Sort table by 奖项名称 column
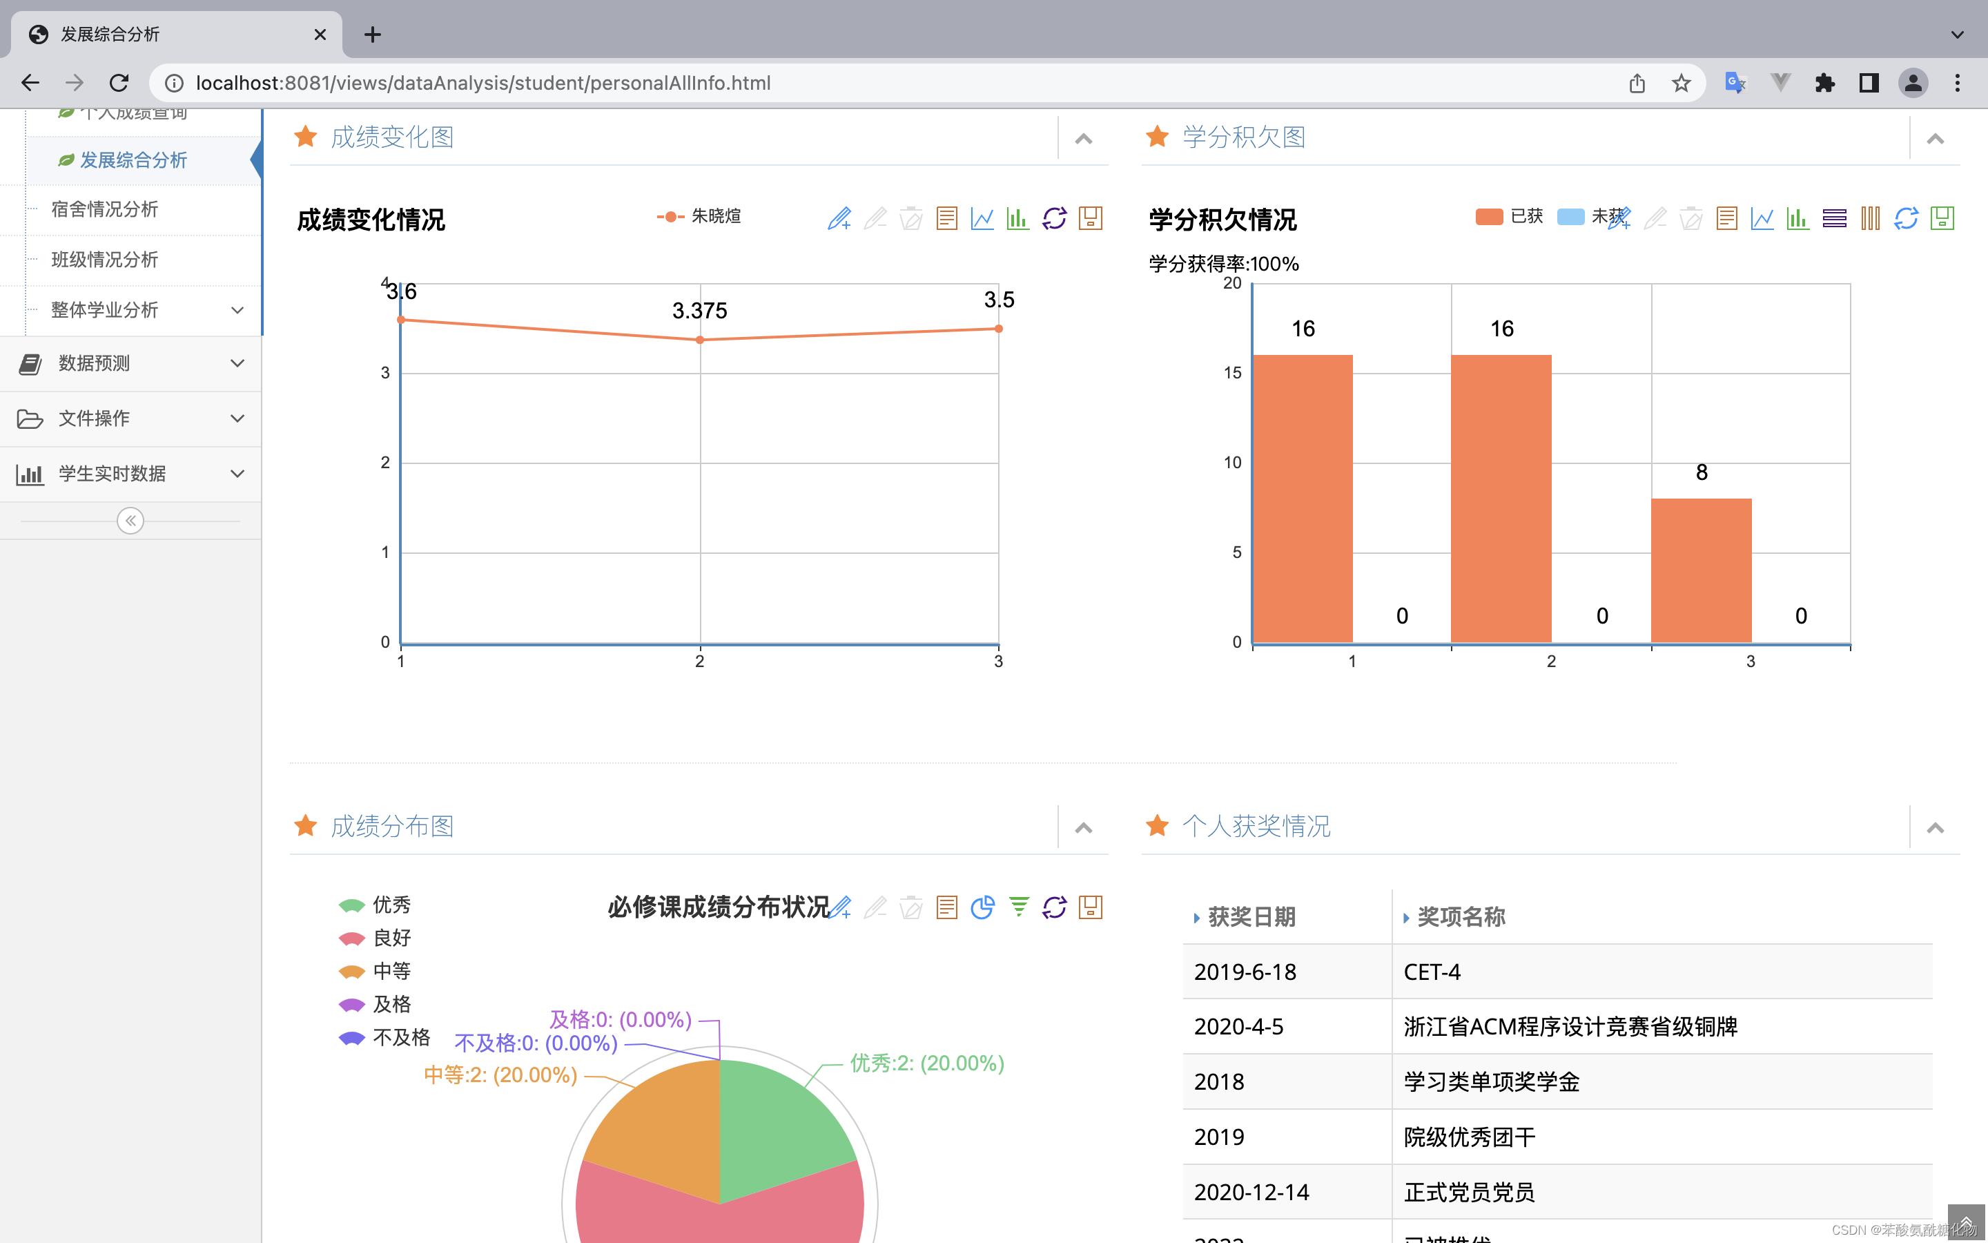 [1461, 916]
